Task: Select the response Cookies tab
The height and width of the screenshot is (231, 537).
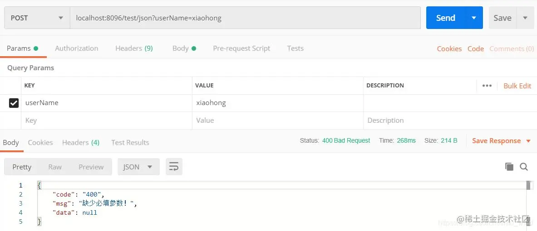Action: click(x=40, y=143)
